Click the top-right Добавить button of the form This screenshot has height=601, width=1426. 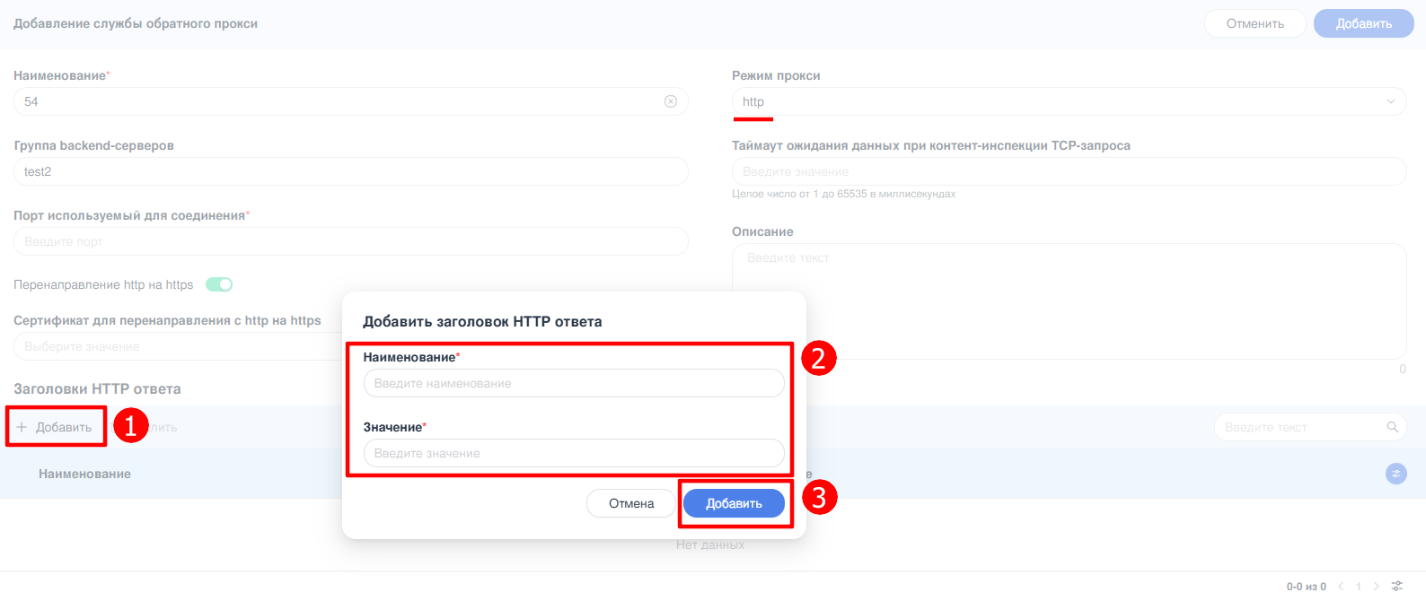coord(1363,23)
